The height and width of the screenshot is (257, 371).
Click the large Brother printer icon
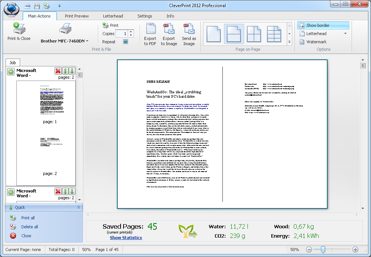(65, 29)
